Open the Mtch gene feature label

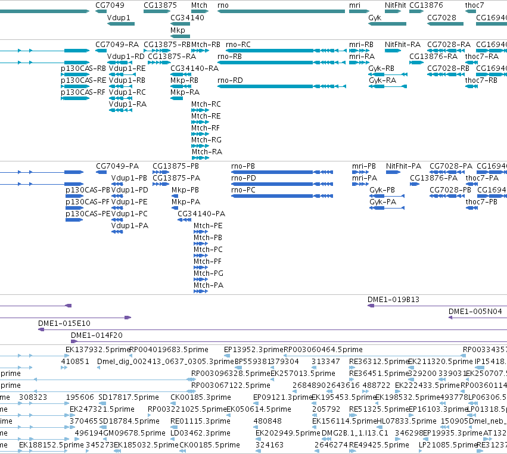199,5
